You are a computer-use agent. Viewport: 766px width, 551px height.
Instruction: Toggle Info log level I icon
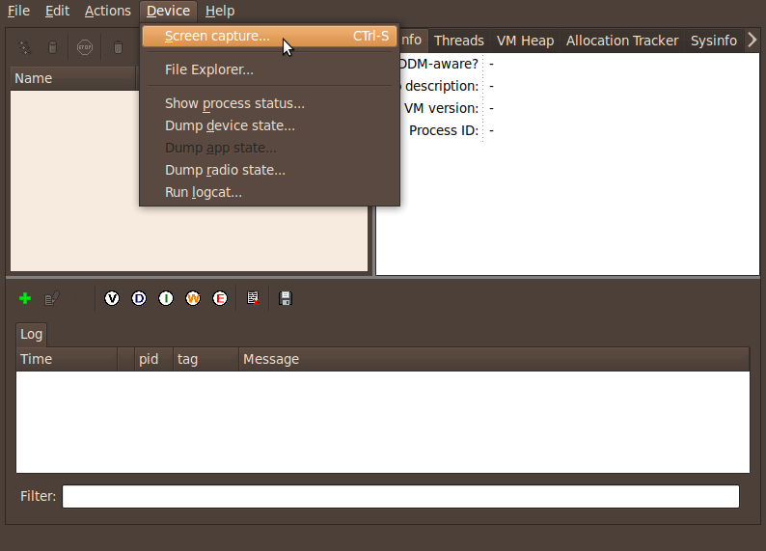click(x=166, y=298)
